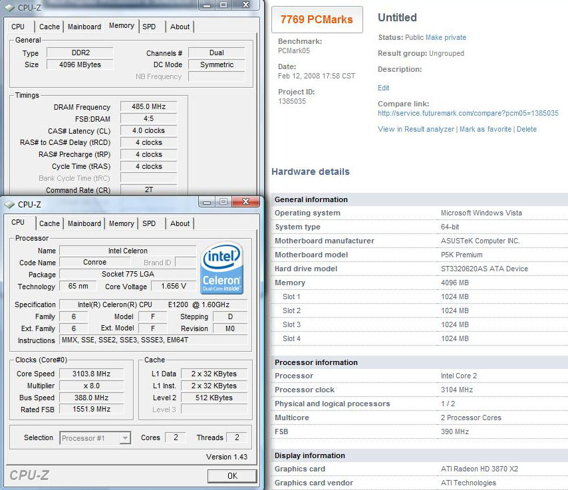
Task: Click the Channels # Dual field
Action: [217, 53]
